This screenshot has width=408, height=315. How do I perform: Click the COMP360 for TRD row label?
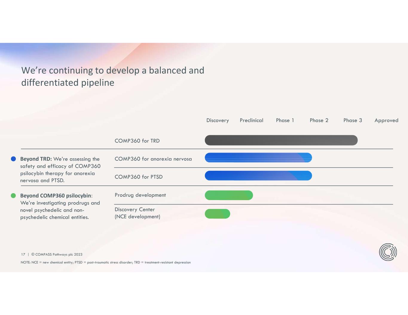(x=137, y=141)
